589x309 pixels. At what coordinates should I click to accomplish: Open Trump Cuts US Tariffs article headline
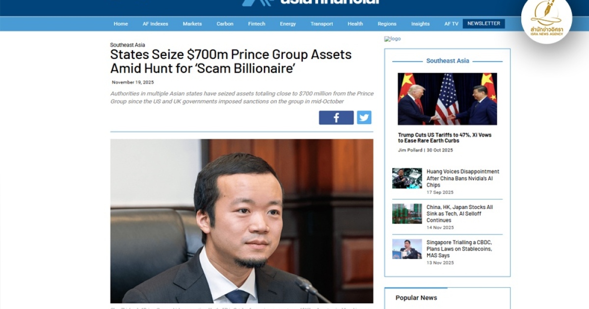click(445, 138)
